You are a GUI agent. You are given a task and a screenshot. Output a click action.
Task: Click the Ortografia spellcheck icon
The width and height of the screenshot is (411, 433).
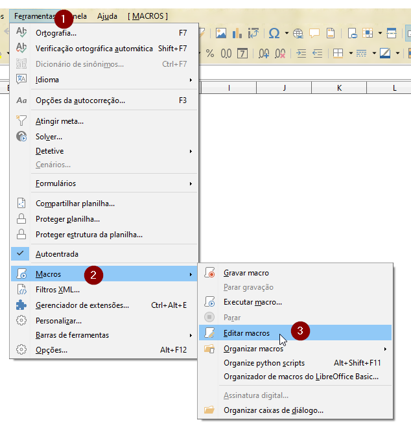21,32
